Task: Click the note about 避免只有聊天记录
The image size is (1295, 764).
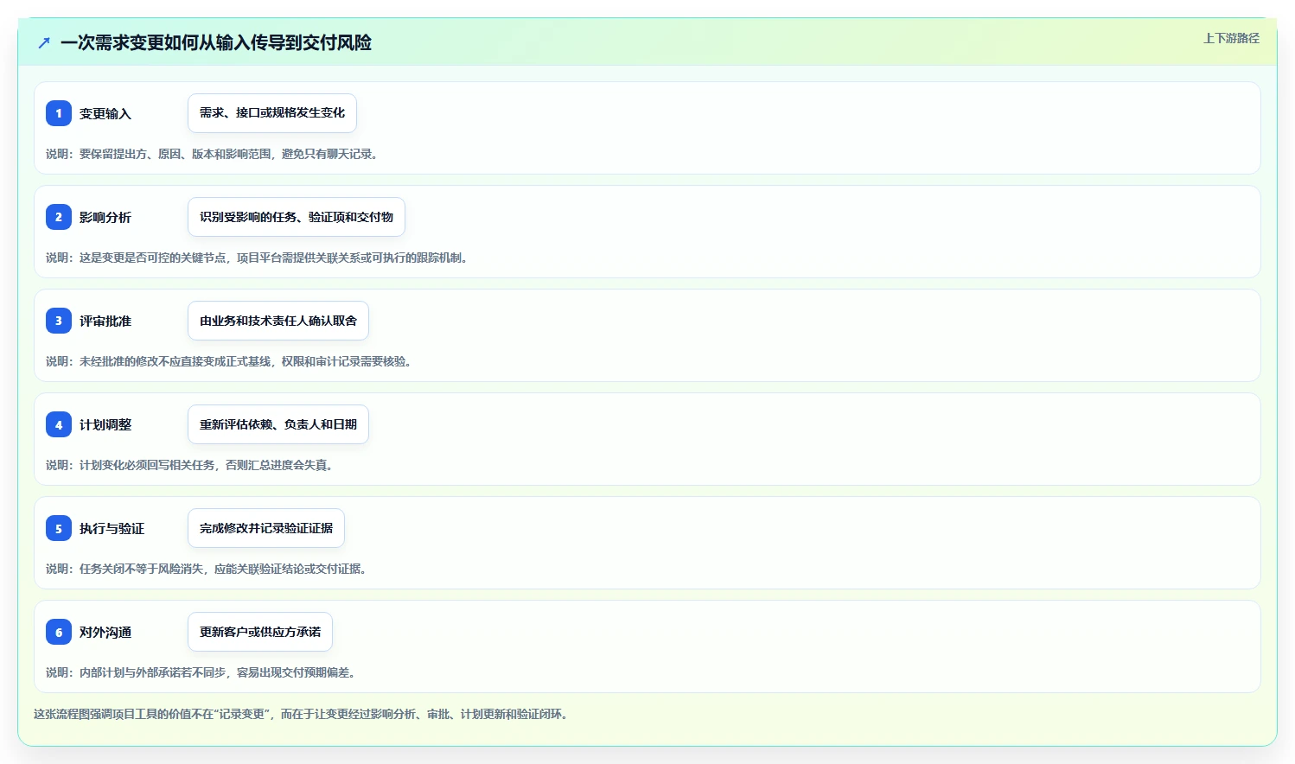Action: 213,154
